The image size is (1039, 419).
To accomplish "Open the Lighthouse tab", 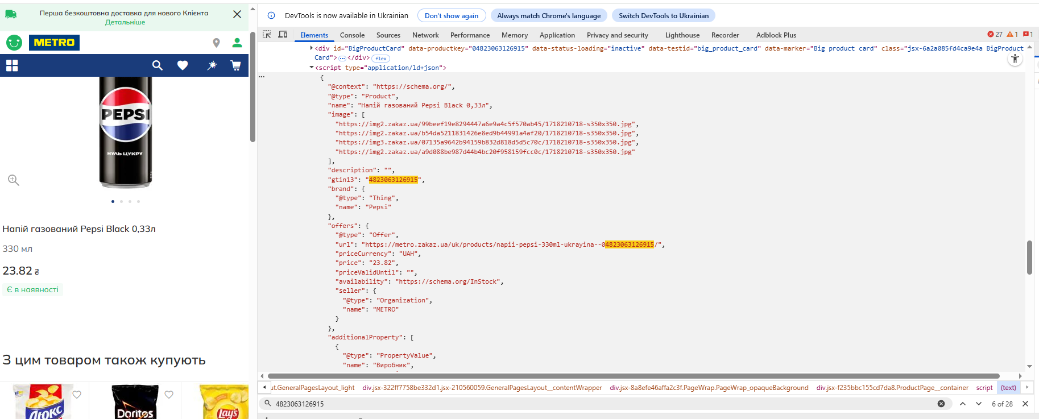I will tap(682, 35).
